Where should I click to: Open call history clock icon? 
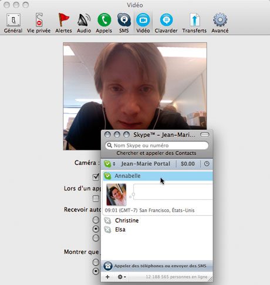click(x=207, y=164)
